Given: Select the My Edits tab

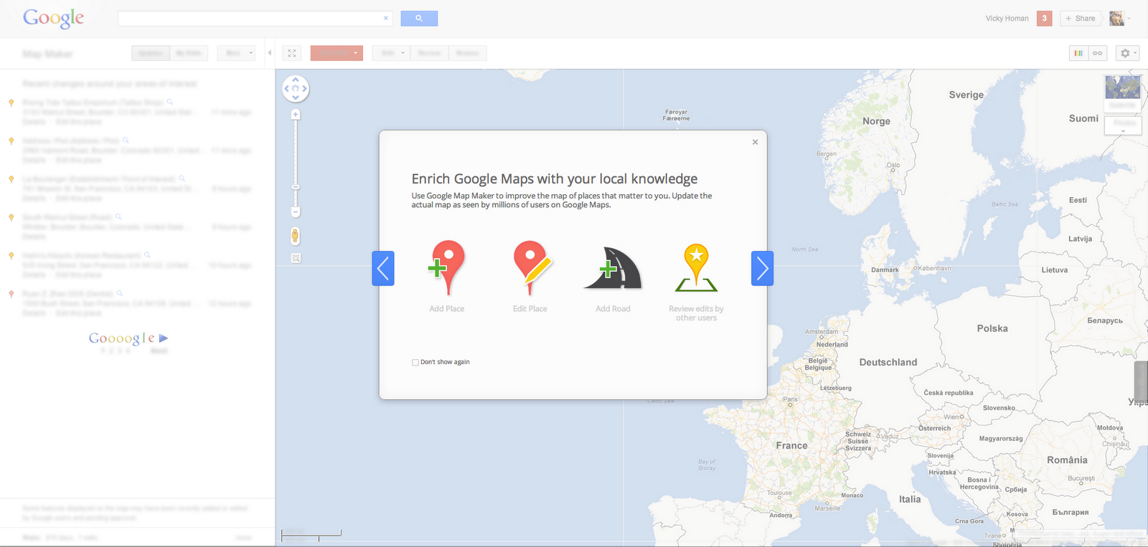Looking at the screenshot, I should [x=189, y=53].
